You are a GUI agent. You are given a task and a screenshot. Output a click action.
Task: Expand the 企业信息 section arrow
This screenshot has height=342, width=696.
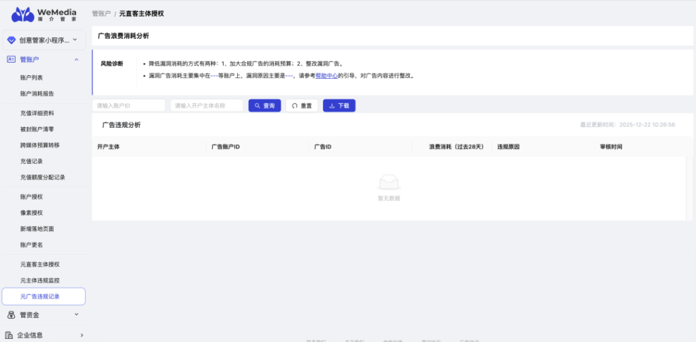tap(81, 335)
